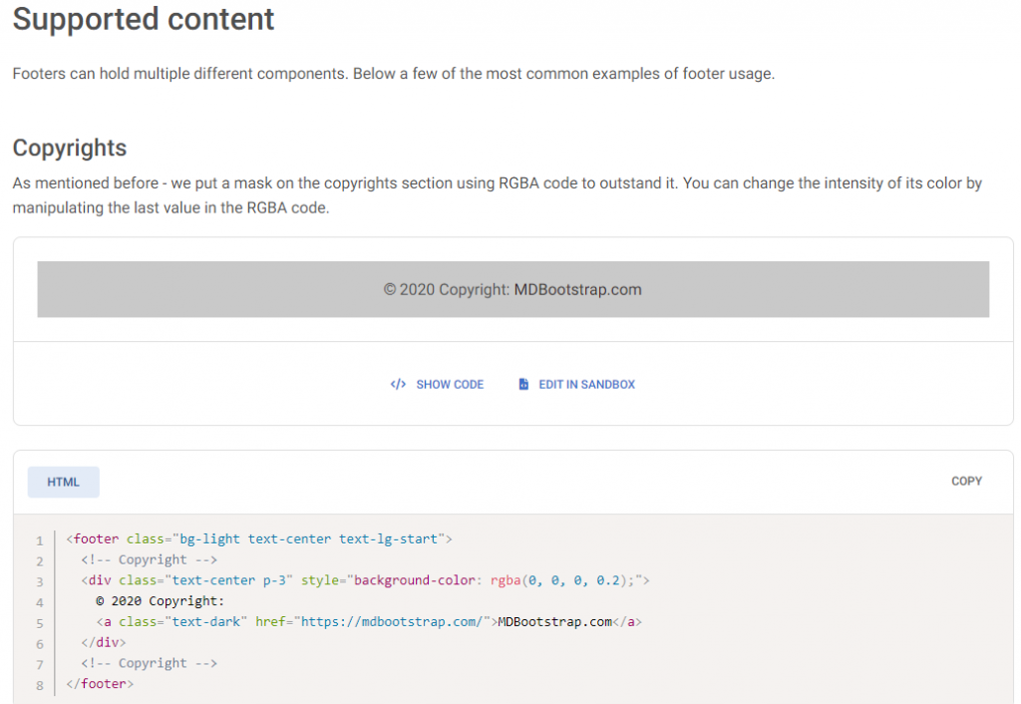Click the opening footer tag in code
The height and width of the screenshot is (704, 1021).
(95, 539)
